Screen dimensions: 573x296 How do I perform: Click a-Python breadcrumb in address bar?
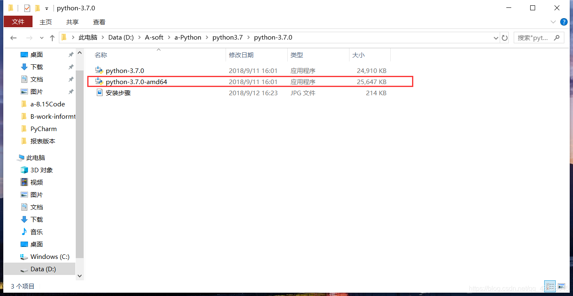pos(188,37)
